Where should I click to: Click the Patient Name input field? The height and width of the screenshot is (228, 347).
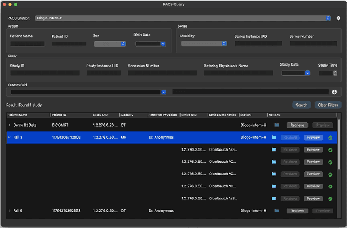[28, 44]
